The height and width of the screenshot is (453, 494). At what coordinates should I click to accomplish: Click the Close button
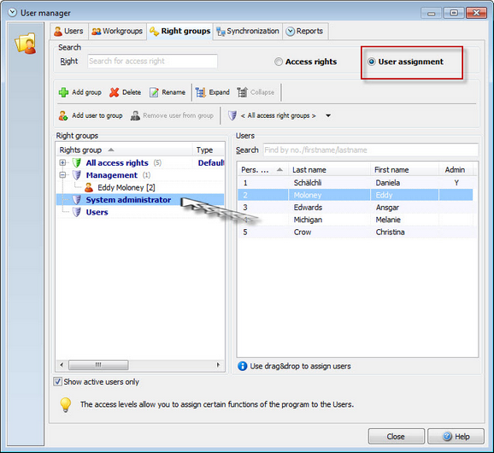tap(397, 436)
